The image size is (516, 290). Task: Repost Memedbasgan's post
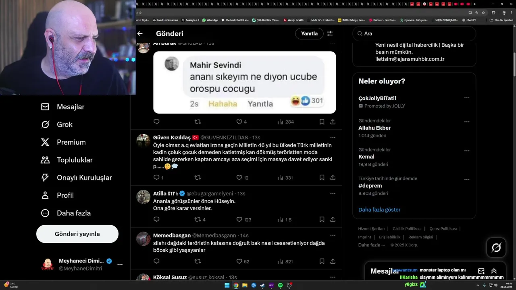pyautogui.click(x=198, y=261)
